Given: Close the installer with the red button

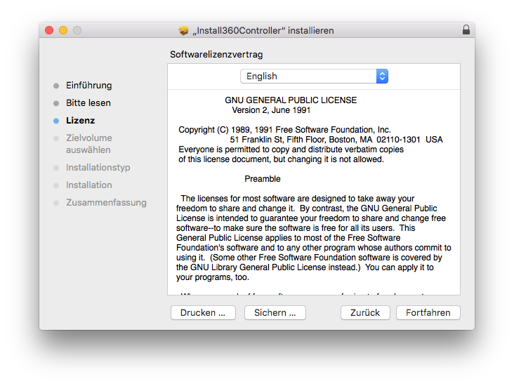Looking at the screenshot, I should point(49,30).
